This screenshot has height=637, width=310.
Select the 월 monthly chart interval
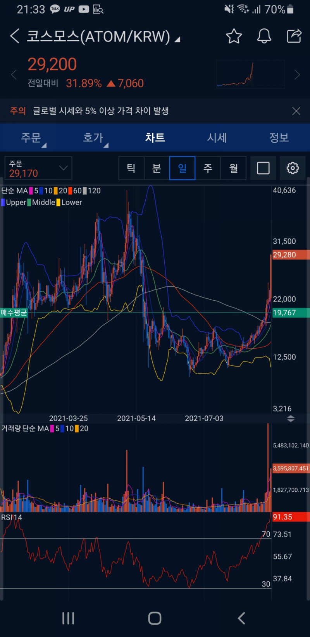pyautogui.click(x=233, y=168)
